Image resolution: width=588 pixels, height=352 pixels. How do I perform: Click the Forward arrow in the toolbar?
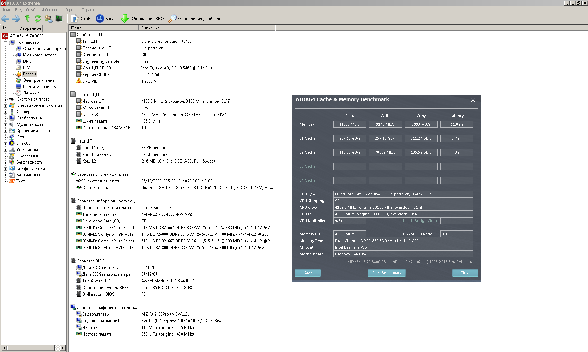pos(16,19)
